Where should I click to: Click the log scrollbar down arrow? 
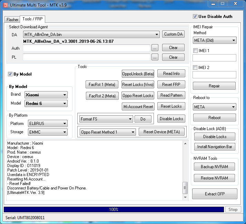pyautogui.click(x=185, y=197)
